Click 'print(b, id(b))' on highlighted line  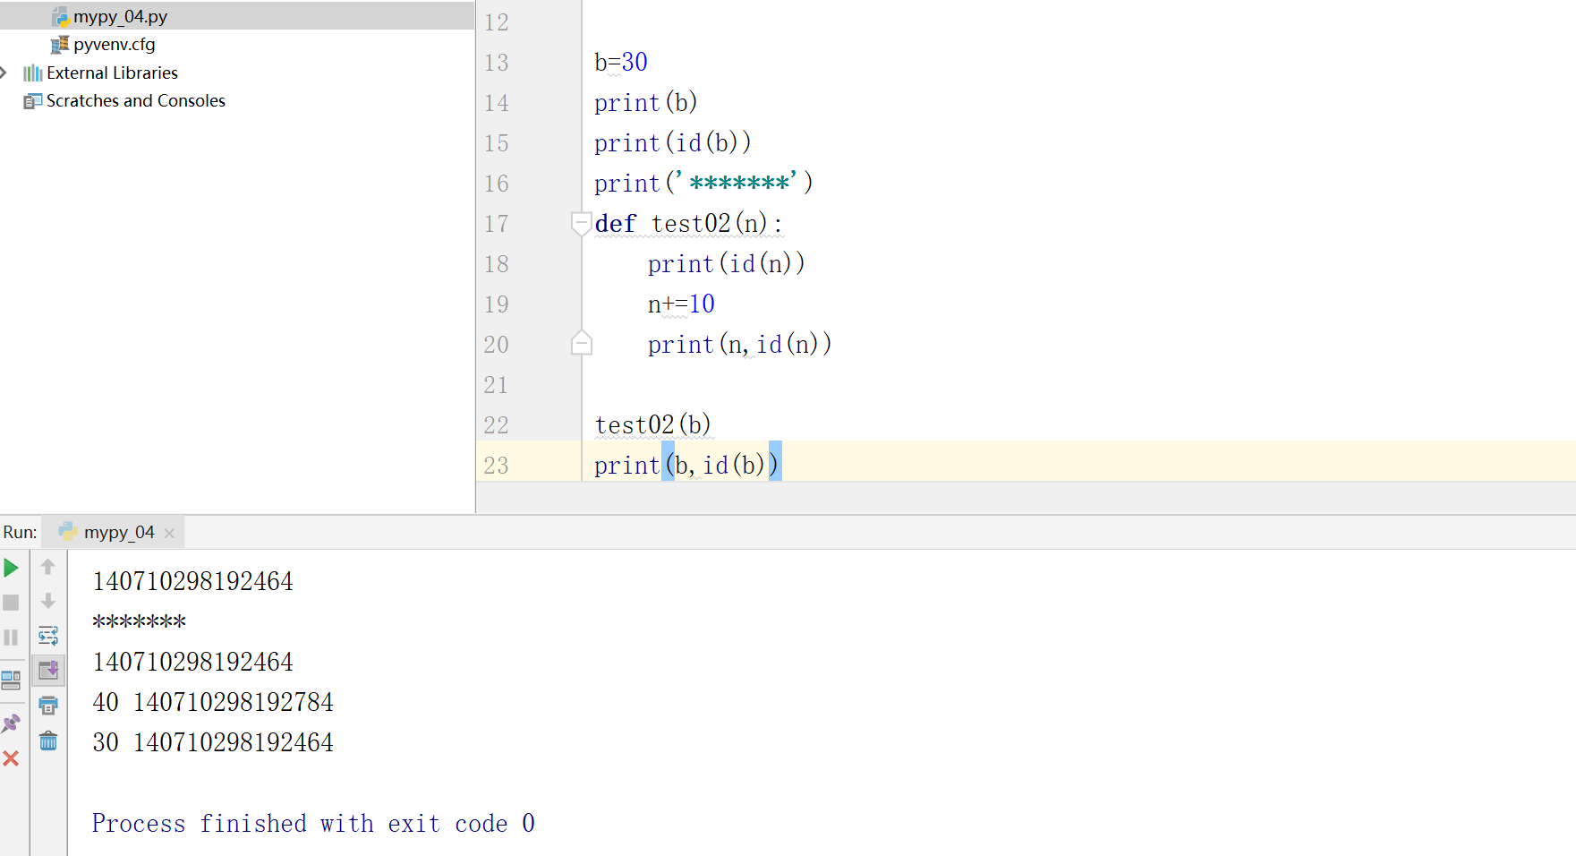pos(686,465)
